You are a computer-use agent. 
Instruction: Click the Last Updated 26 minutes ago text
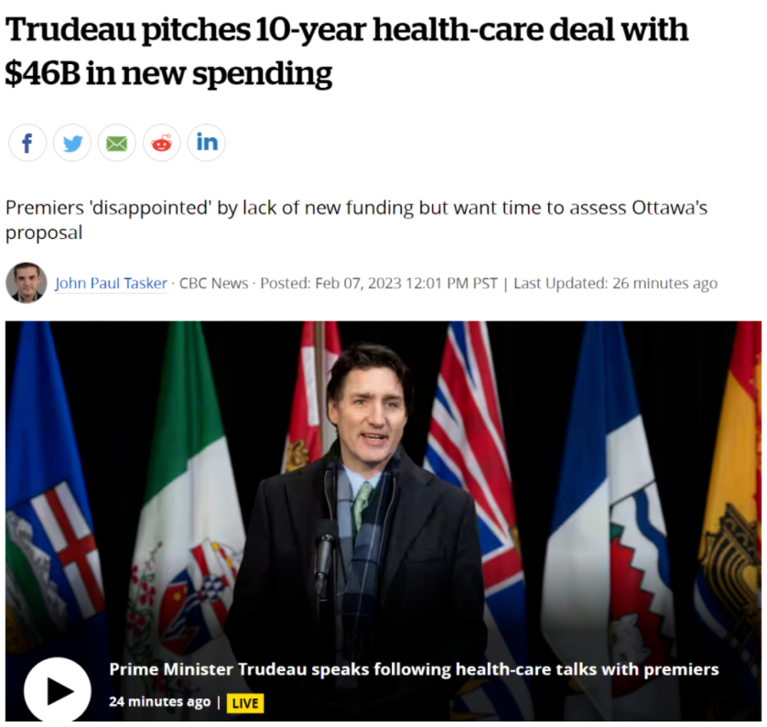[615, 283]
